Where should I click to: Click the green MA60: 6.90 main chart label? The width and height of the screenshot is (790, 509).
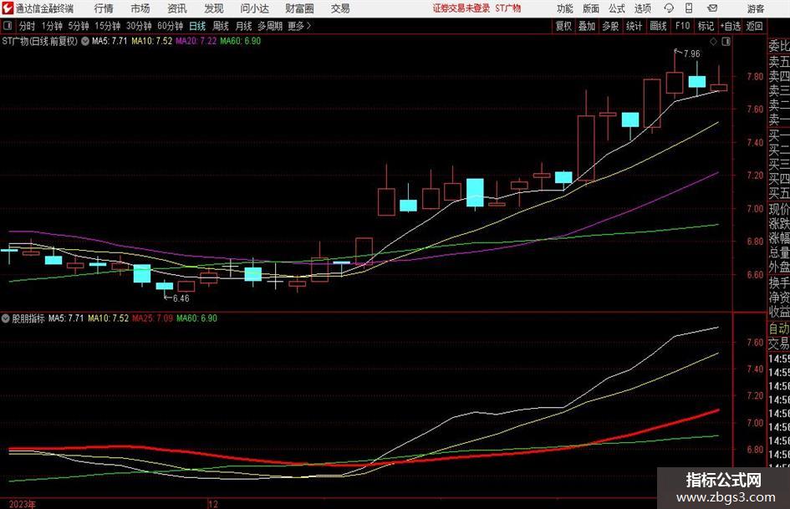coord(240,41)
